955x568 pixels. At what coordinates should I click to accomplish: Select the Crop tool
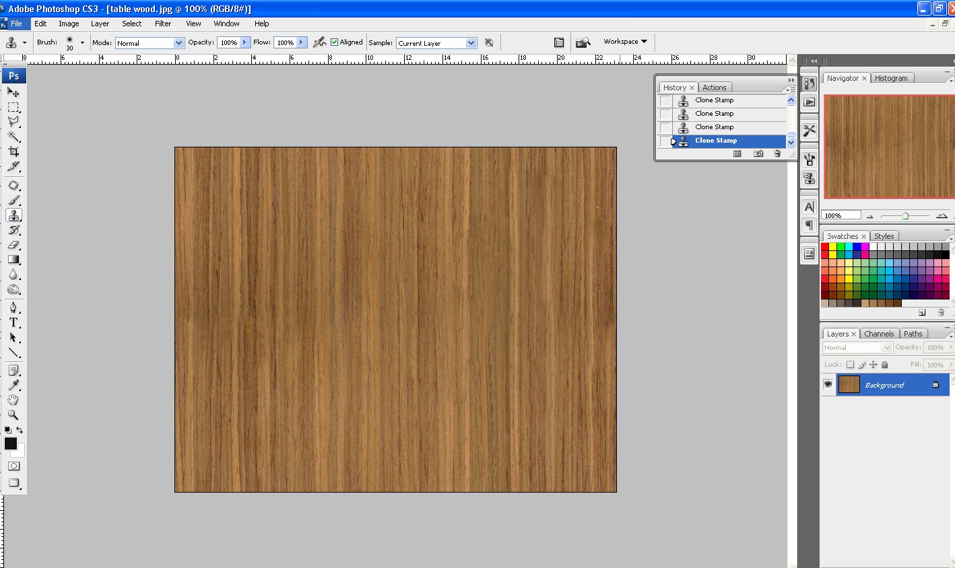tap(13, 152)
